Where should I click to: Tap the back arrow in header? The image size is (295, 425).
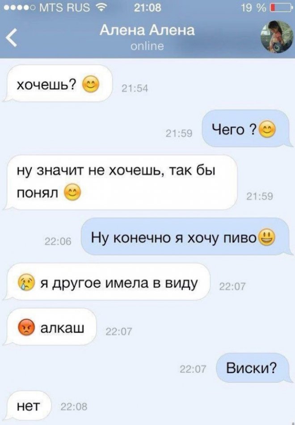pos(12,38)
